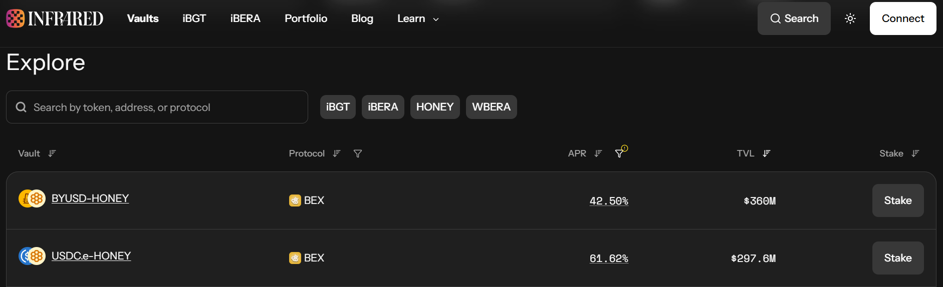Viewport: 943px width, 287px height.
Task: Sort by Protocol column sort icon
Action: click(x=337, y=153)
